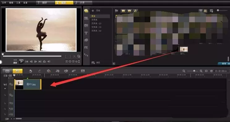This screenshot has width=230, height=122.
Task: Open the 文件 menu
Action: tap(4, 3)
